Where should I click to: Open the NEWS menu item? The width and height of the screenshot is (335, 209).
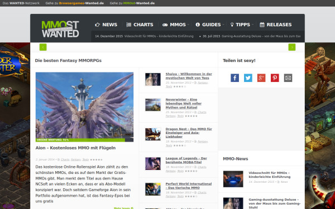click(106, 25)
